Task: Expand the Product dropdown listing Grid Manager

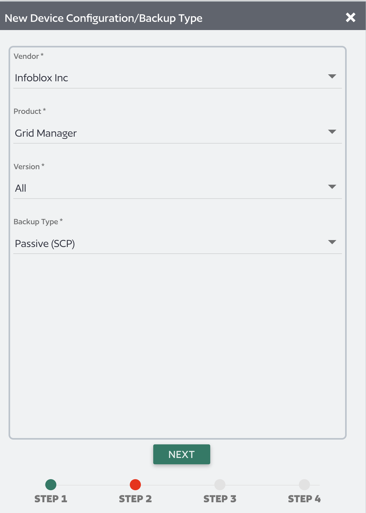Action: (x=177, y=133)
